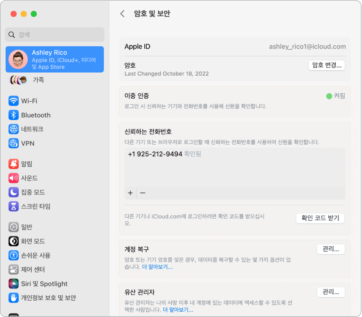Click inside the 검색 search field
This screenshot has width=362, height=317.
coord(55,35)
